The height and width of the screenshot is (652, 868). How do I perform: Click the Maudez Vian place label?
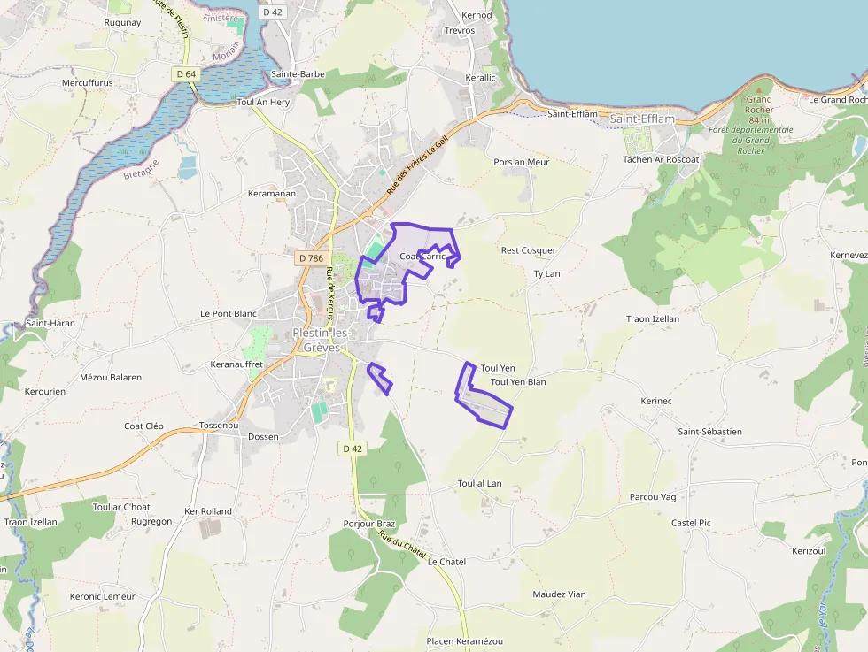(x=559, y=594)
